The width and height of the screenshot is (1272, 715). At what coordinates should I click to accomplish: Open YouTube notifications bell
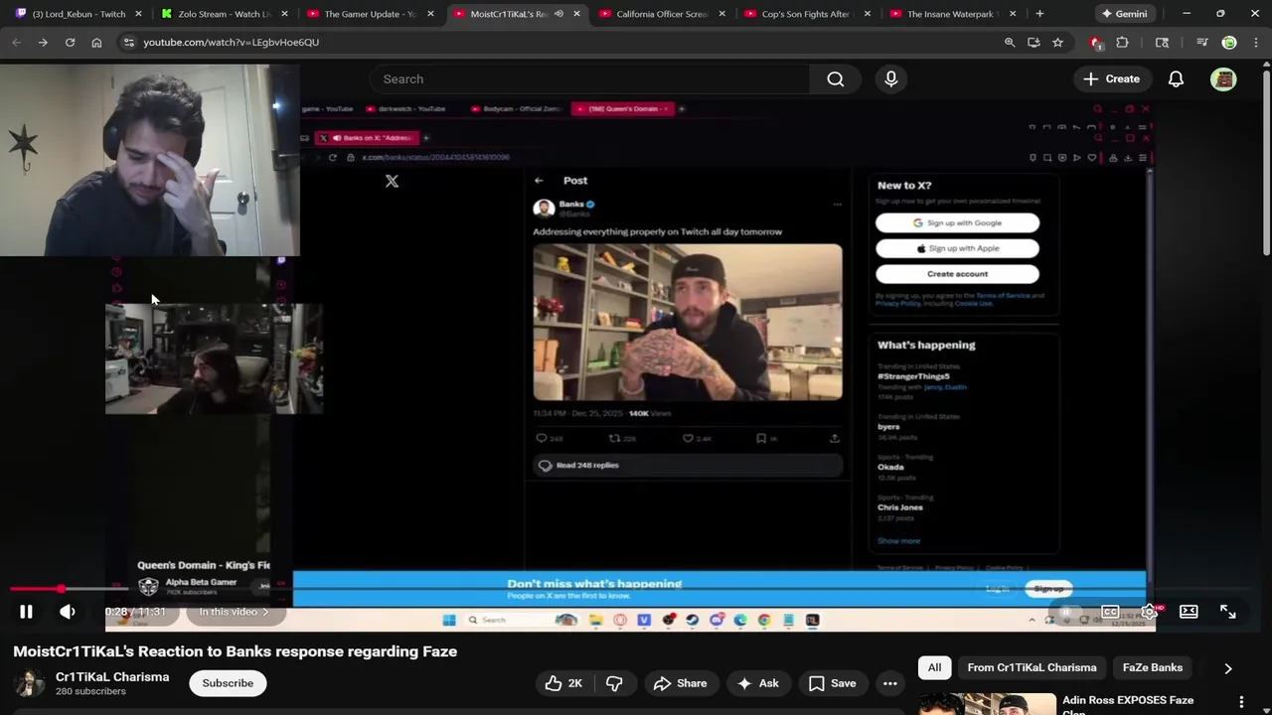tap(1176, 79)
